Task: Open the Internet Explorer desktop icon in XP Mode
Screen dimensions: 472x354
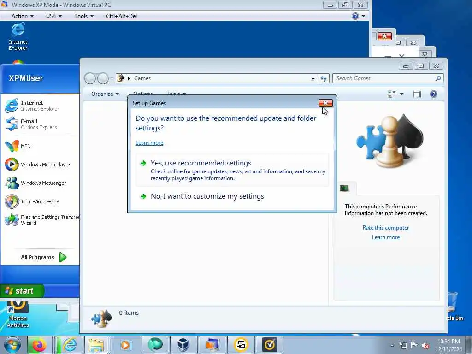Action: 18,37
